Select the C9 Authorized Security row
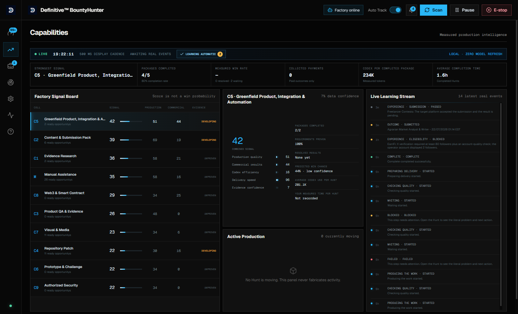 click(125, 288)
